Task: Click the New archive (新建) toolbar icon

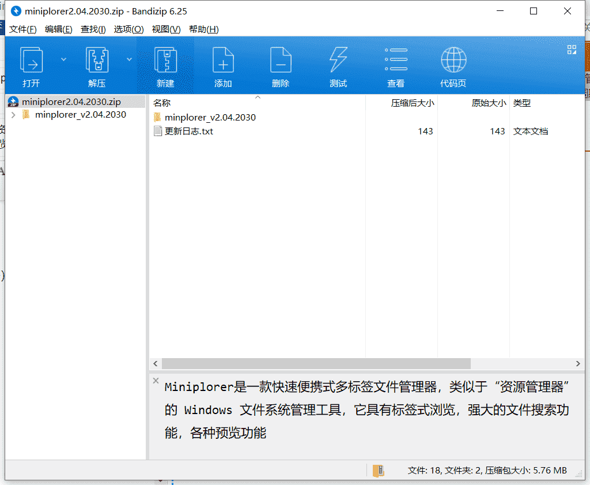Action: click(x=165, y=60)
